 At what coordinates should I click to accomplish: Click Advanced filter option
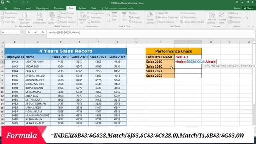point(135,22)
